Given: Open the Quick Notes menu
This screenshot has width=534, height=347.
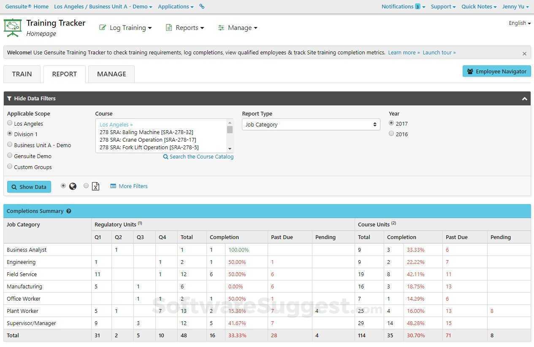Looking at the screenshot, I should 478,6.
